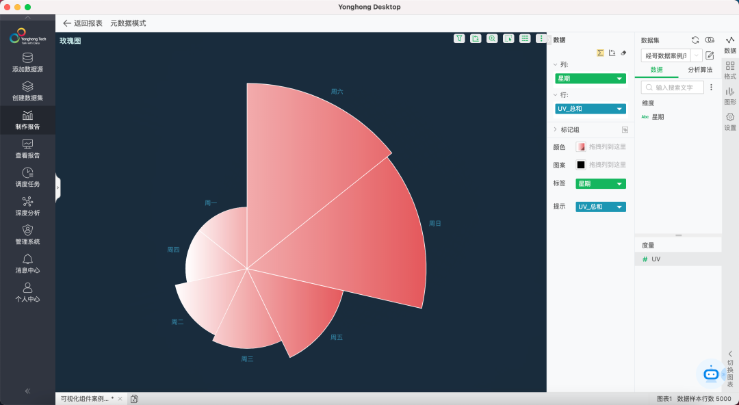Expand the 标记组 section

click(555, 129)
